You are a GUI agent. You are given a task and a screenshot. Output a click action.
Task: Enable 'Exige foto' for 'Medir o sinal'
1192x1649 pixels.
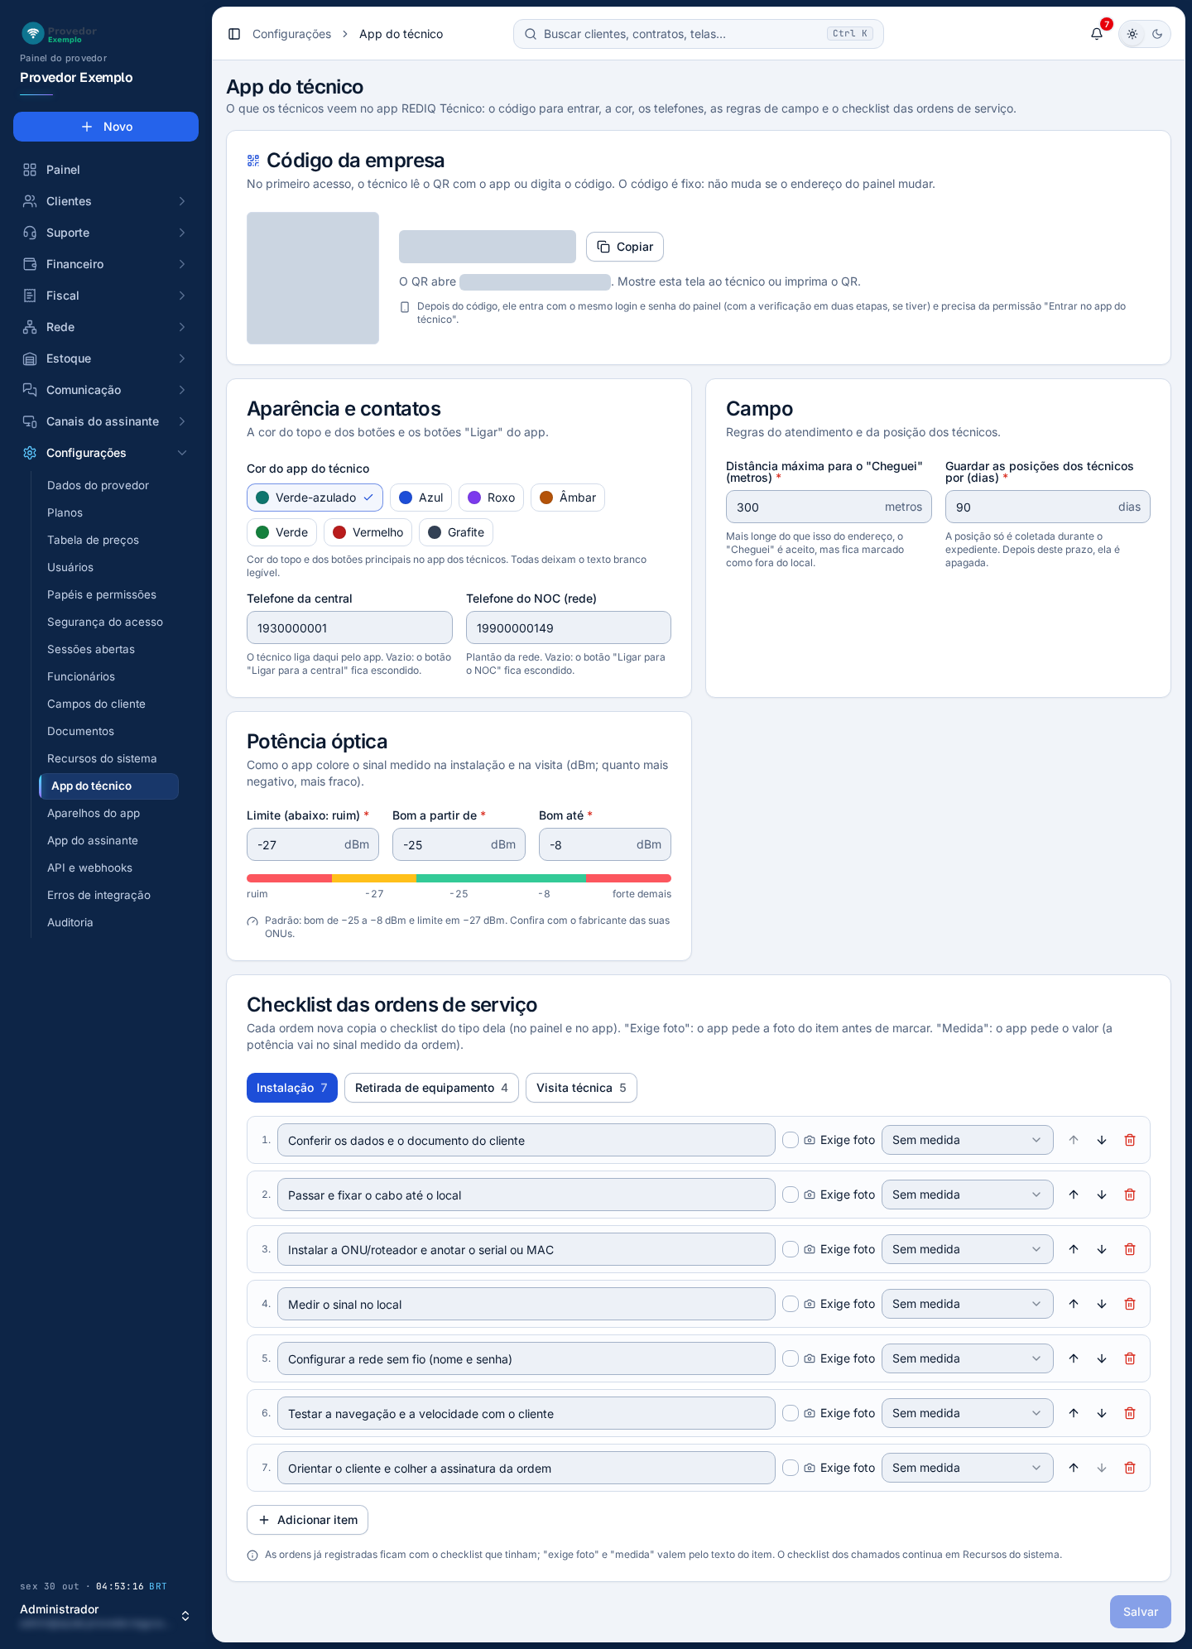[x=791, y=1304]
